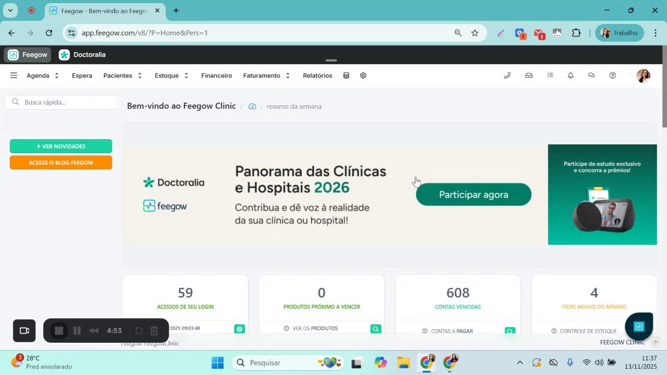Open the Controle de Estoque link
Screen dimensions: 667x375
(x=588, y=331)
